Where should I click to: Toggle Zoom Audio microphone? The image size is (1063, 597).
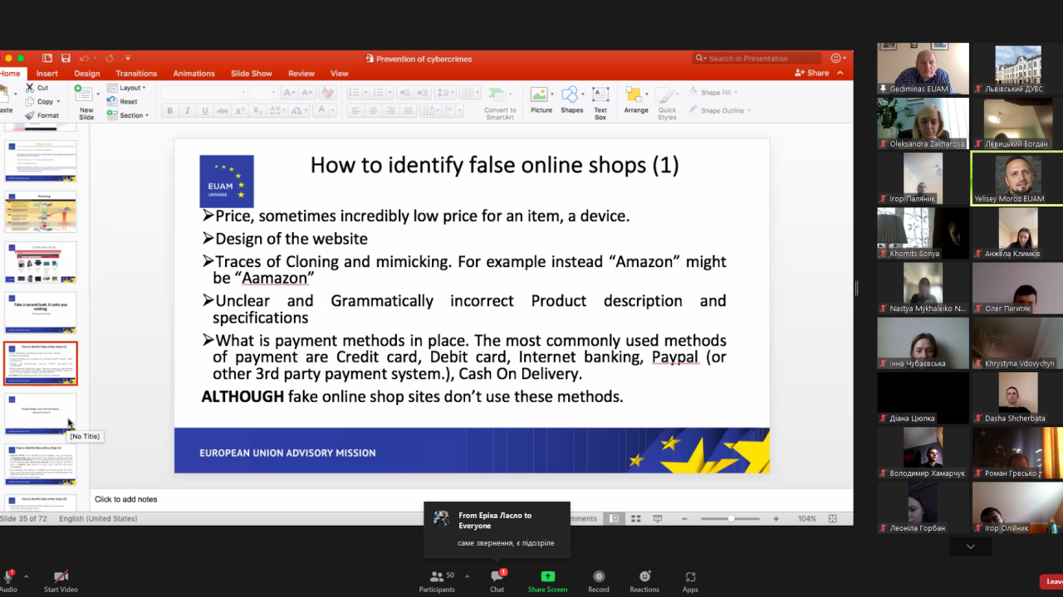click(x=8, y=581)
